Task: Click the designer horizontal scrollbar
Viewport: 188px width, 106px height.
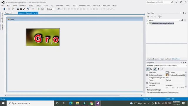Action: pyautogui.click(x=63, y=95)
